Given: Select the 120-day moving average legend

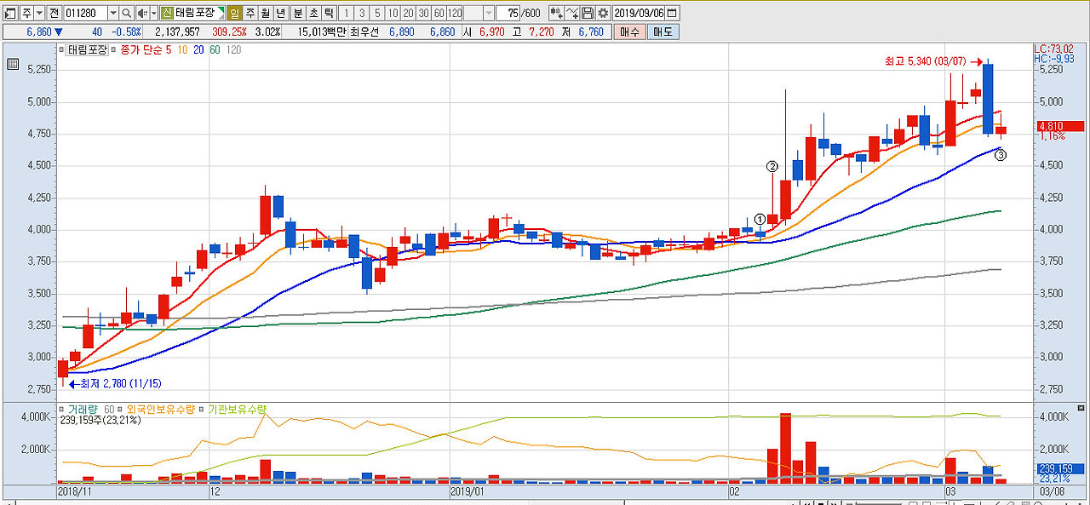Looking at the screenshot, I should [x=233, y=50].
